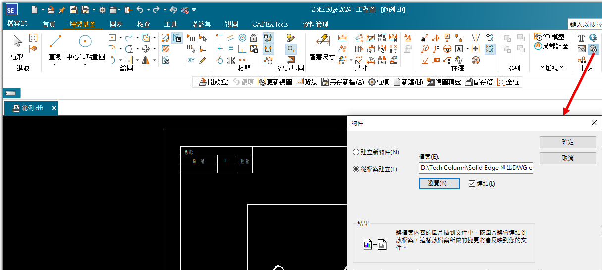Viewport: 602px width, 270px height.
Task: Click the surface texture symbol
Action: [425, 60]
